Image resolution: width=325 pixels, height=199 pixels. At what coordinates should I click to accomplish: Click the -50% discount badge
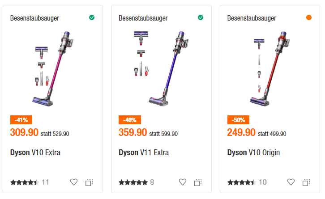(237, 120)
